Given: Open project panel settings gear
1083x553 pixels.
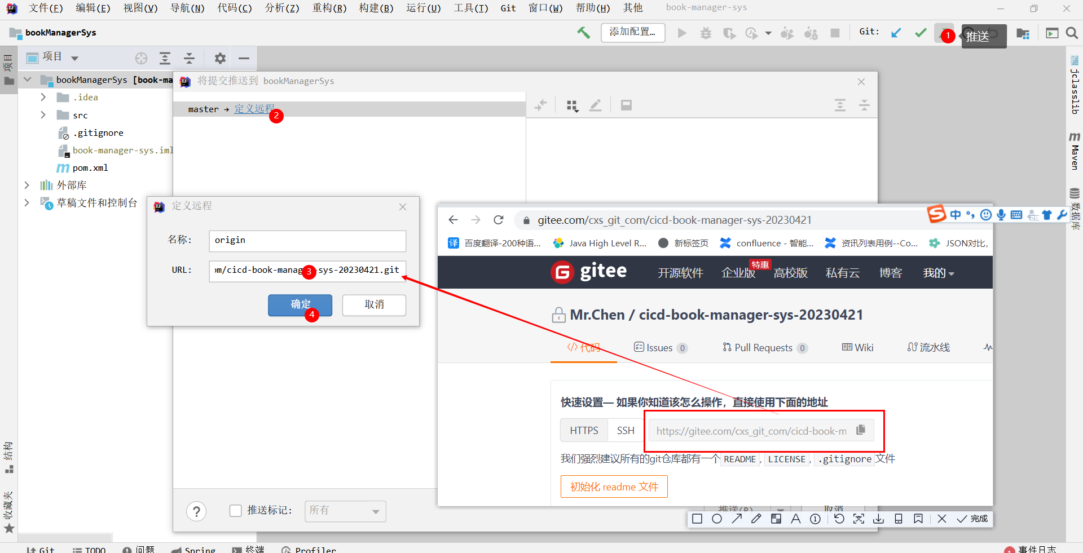Looking at the screenshot, I should coord(220,58).
